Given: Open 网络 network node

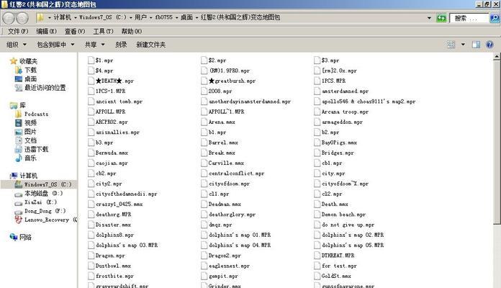Looking at the screenshot, I should tap(21, 237).
